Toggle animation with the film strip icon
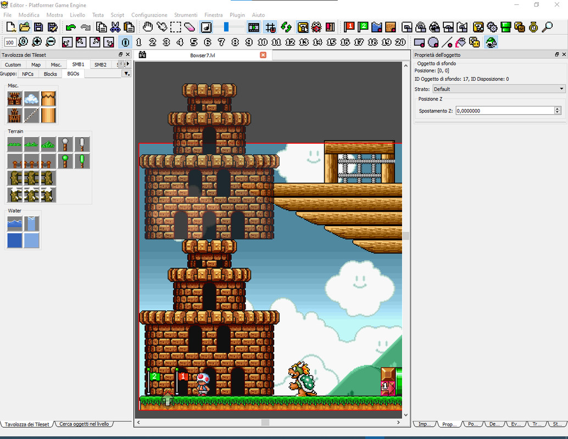Image resolution: width=568 pixels, height=439 pixels. [254, 27]
